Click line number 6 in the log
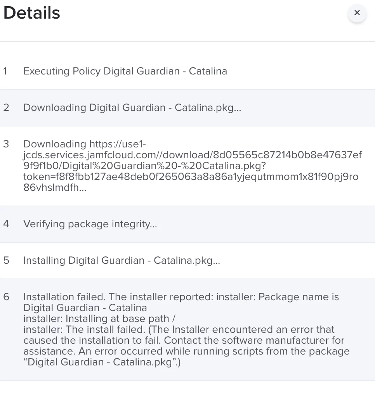The image size is (375, 398). pos(6,297)
